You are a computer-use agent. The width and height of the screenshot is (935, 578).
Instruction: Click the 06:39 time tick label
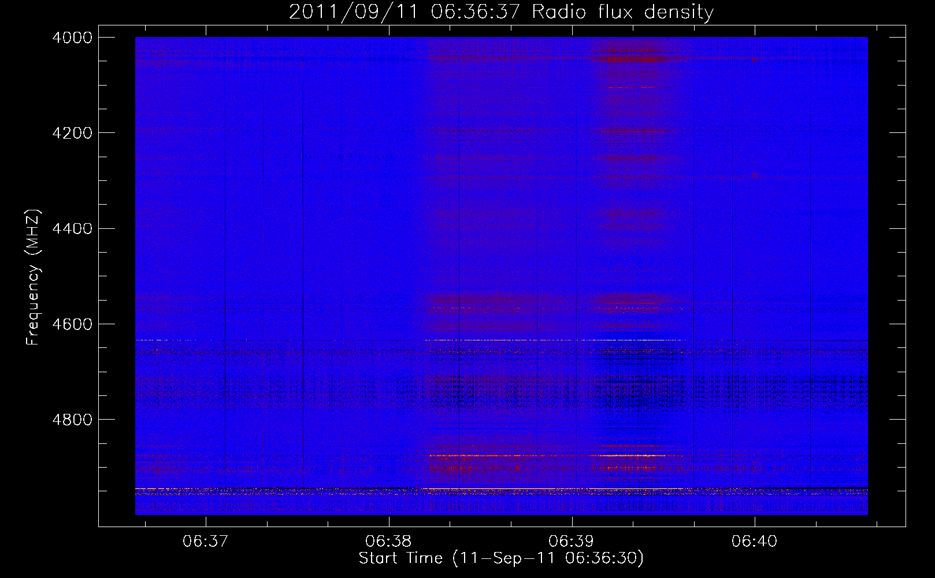coord(572,542)
